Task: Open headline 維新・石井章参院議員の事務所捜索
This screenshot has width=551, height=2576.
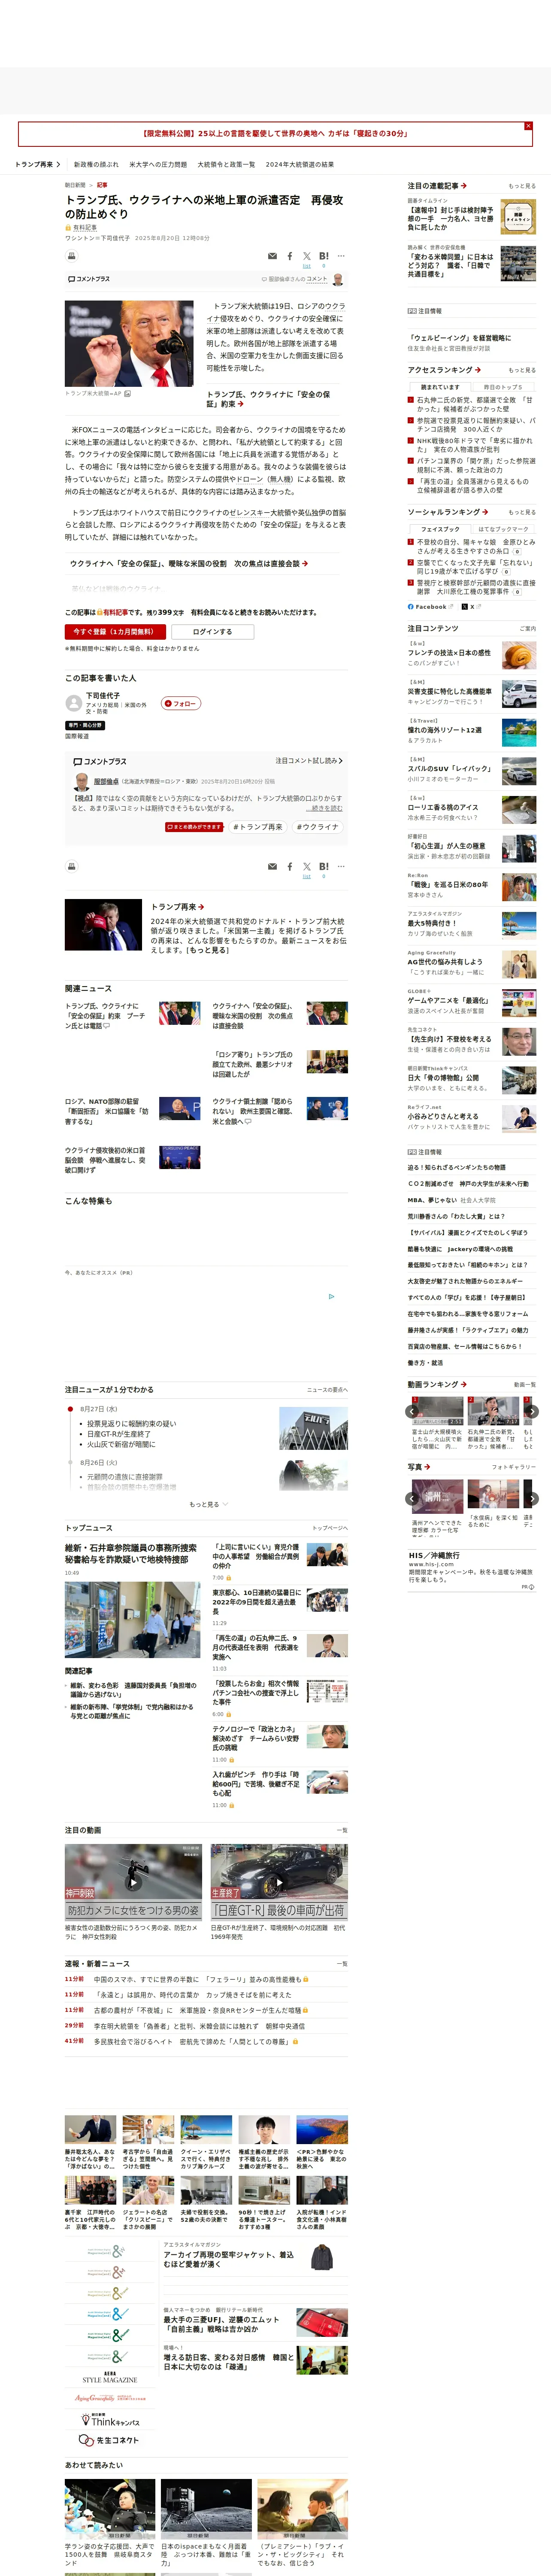Action: point(131,1553)
